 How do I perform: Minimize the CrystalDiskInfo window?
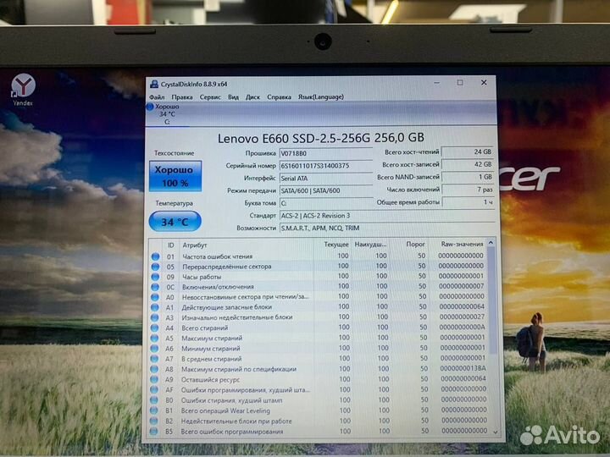(x=436, y=83)
